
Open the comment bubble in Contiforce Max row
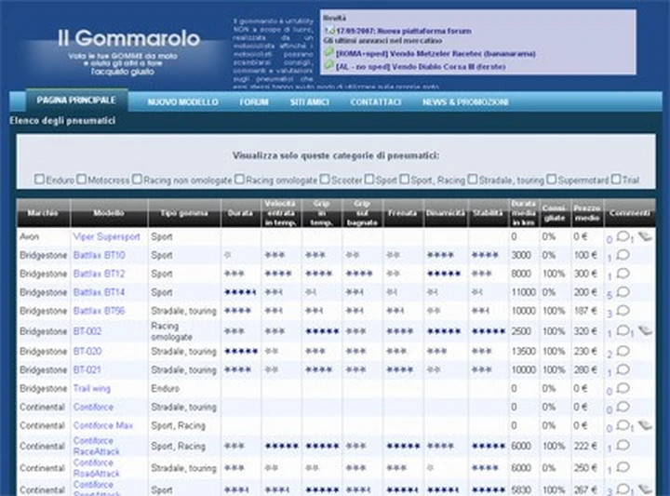point(623,425)
